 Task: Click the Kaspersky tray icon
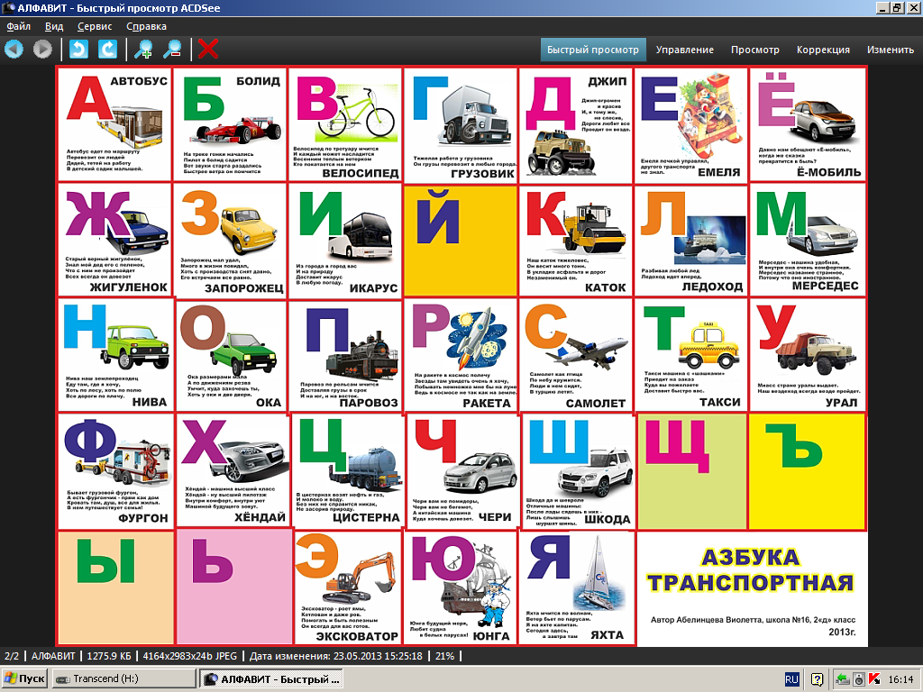click(874, 678)
